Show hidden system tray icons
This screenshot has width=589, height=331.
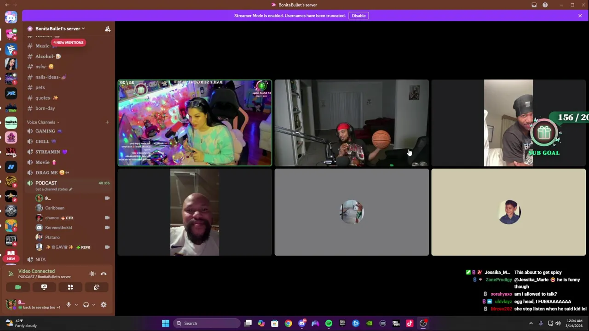(x=531, y=323)
